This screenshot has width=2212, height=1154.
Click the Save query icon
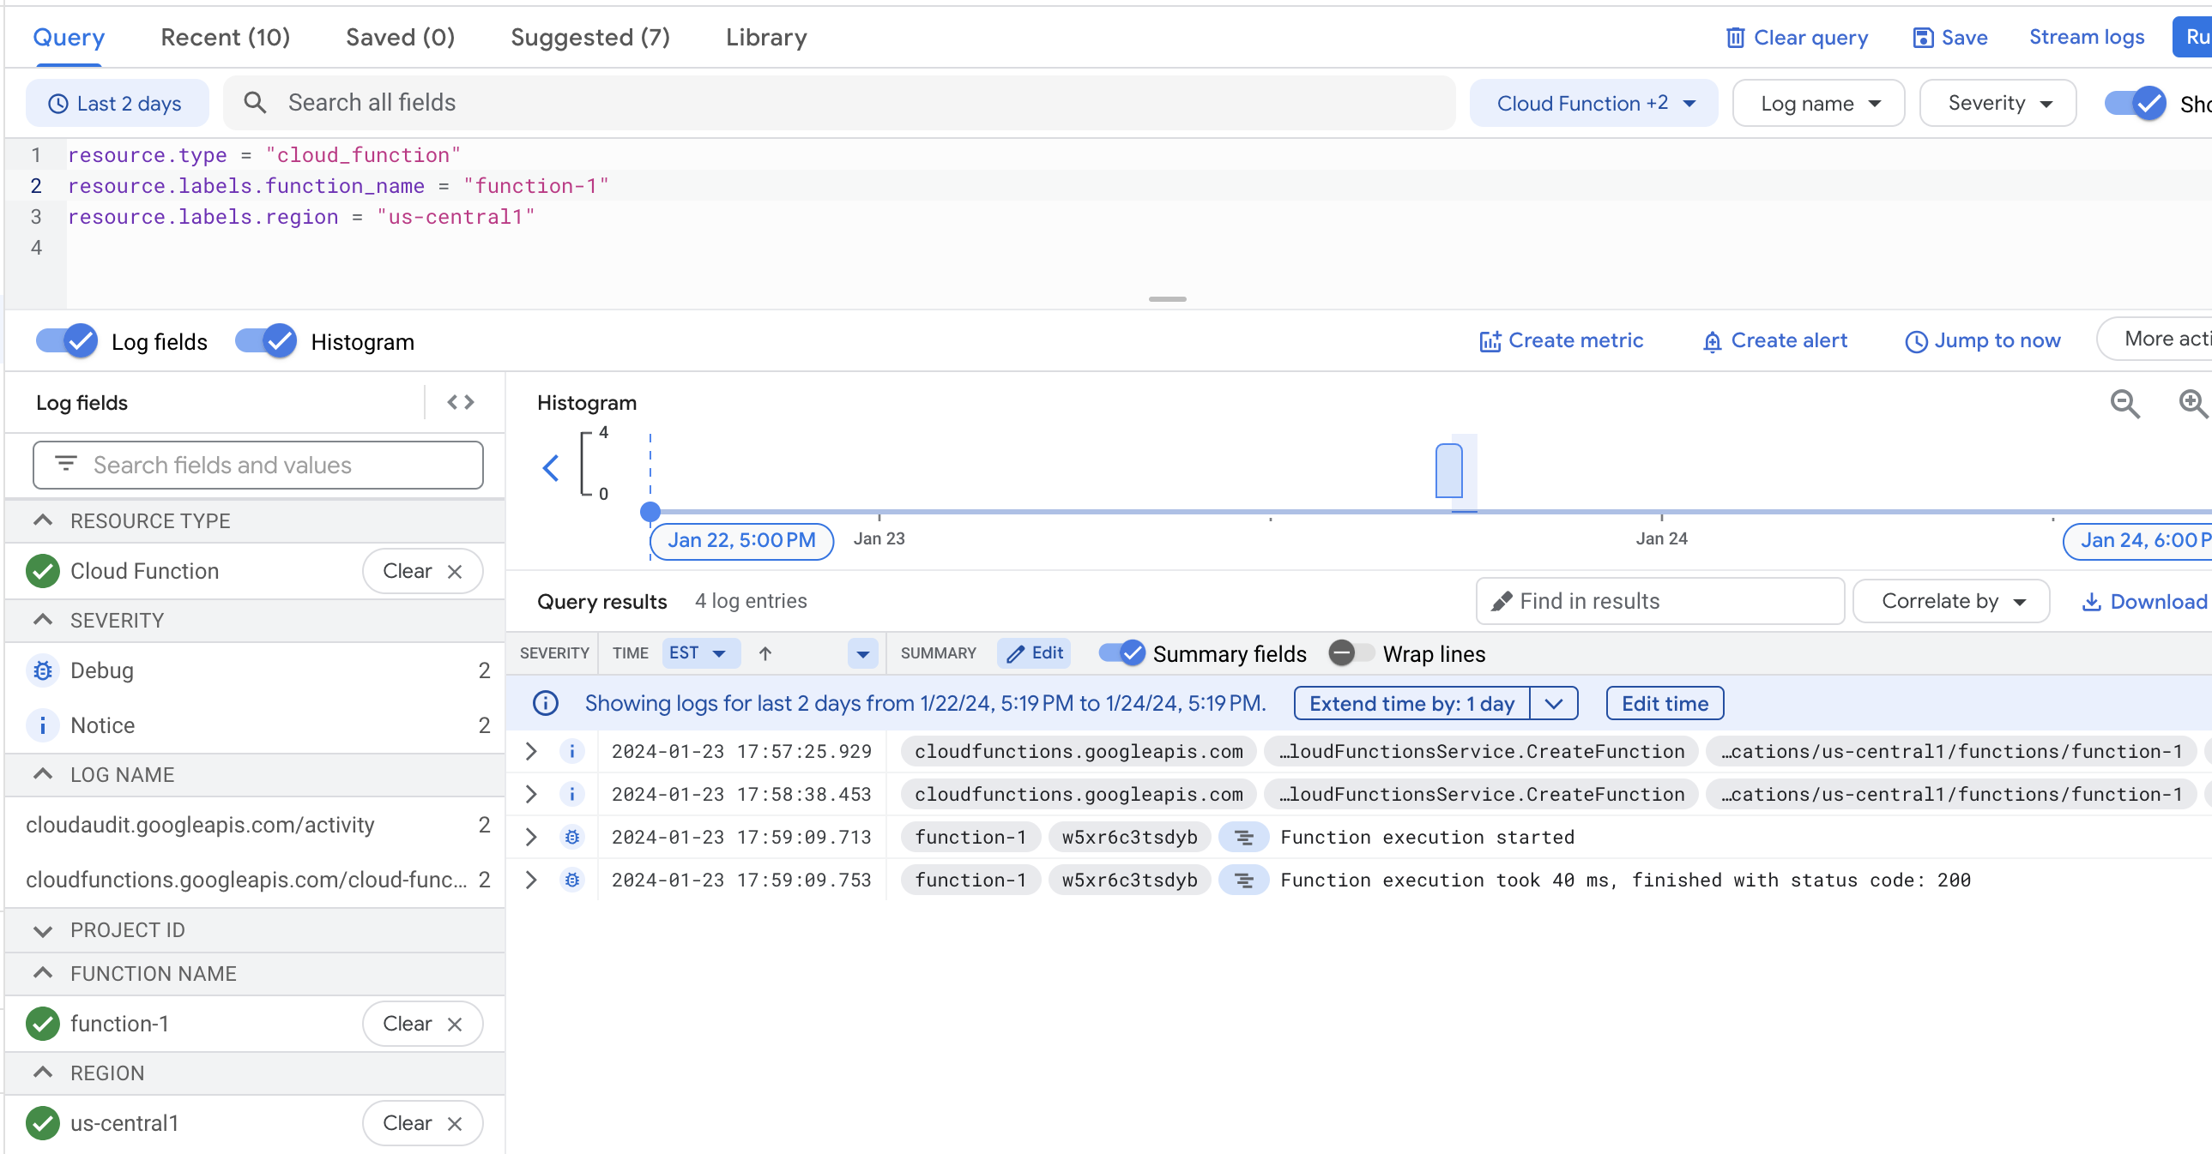1922,38
